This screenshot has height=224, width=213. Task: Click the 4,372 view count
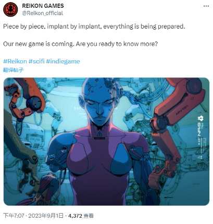(x=75, y=216)
